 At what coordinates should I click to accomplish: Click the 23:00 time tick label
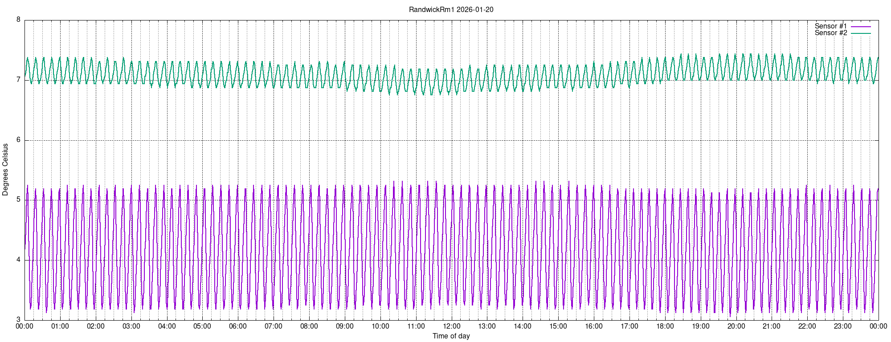(843, 326)
